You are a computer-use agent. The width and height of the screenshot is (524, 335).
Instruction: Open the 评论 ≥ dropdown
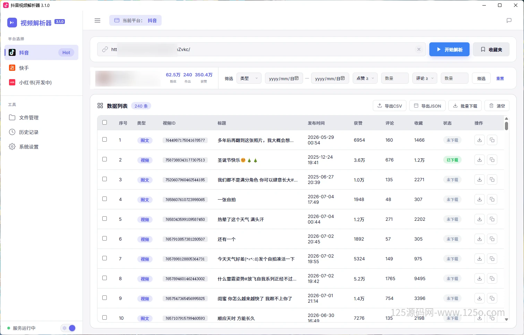pos(425,78)
